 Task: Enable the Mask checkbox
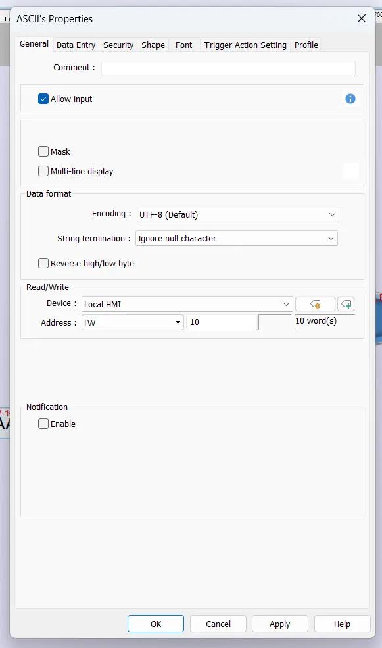coord(43,151)
